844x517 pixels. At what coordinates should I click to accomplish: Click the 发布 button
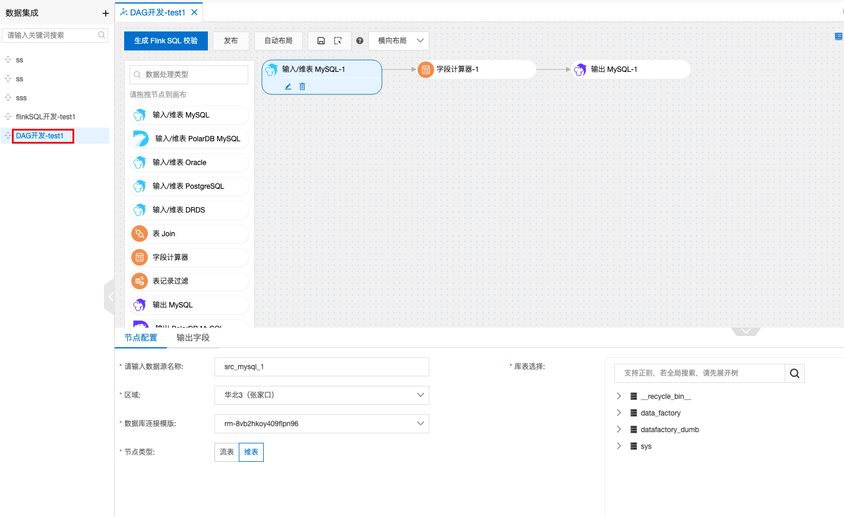[231, 41]
